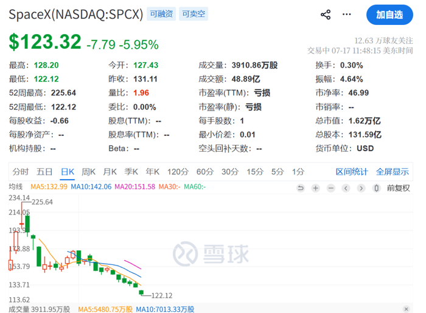426x313 pixels.
Task: Select the 月K chart tab
Action: [110, 172]
